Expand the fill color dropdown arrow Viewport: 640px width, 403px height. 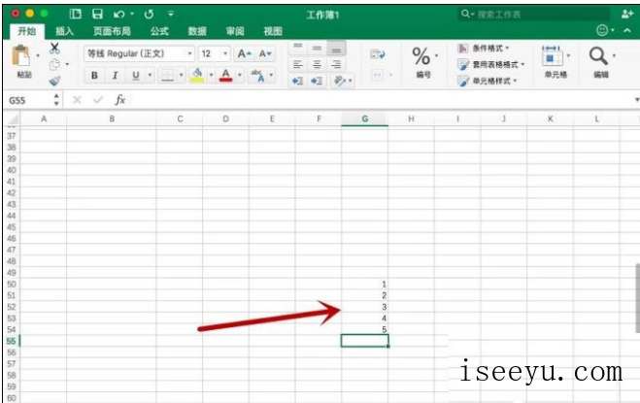(x=211, y=75)
